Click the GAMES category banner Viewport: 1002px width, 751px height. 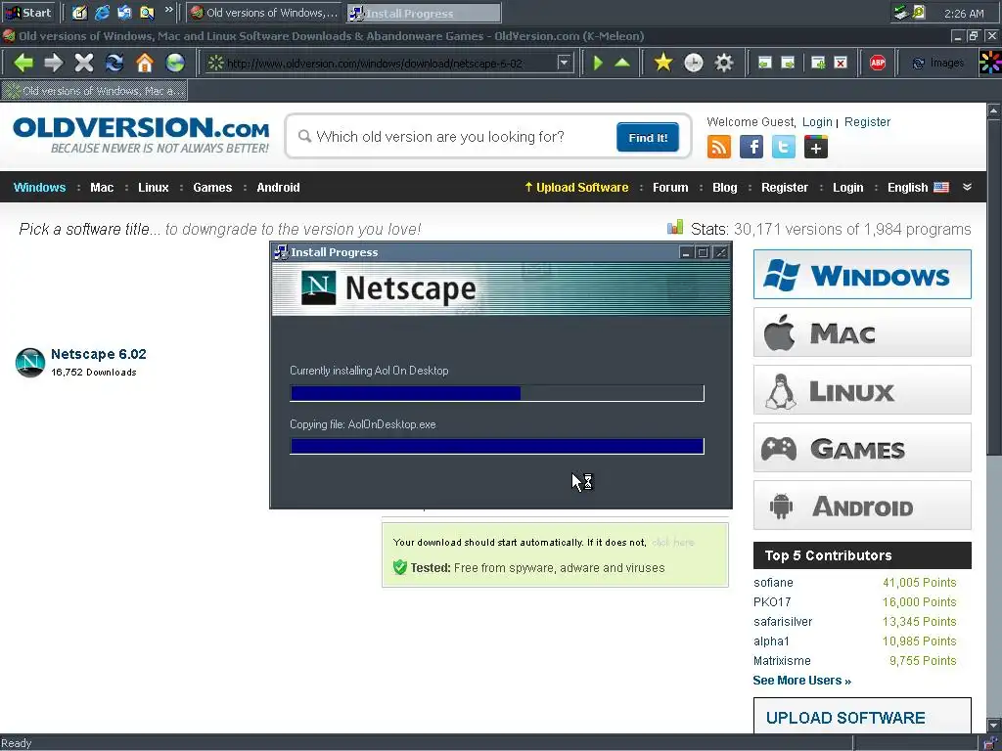[x=862, y=448]
